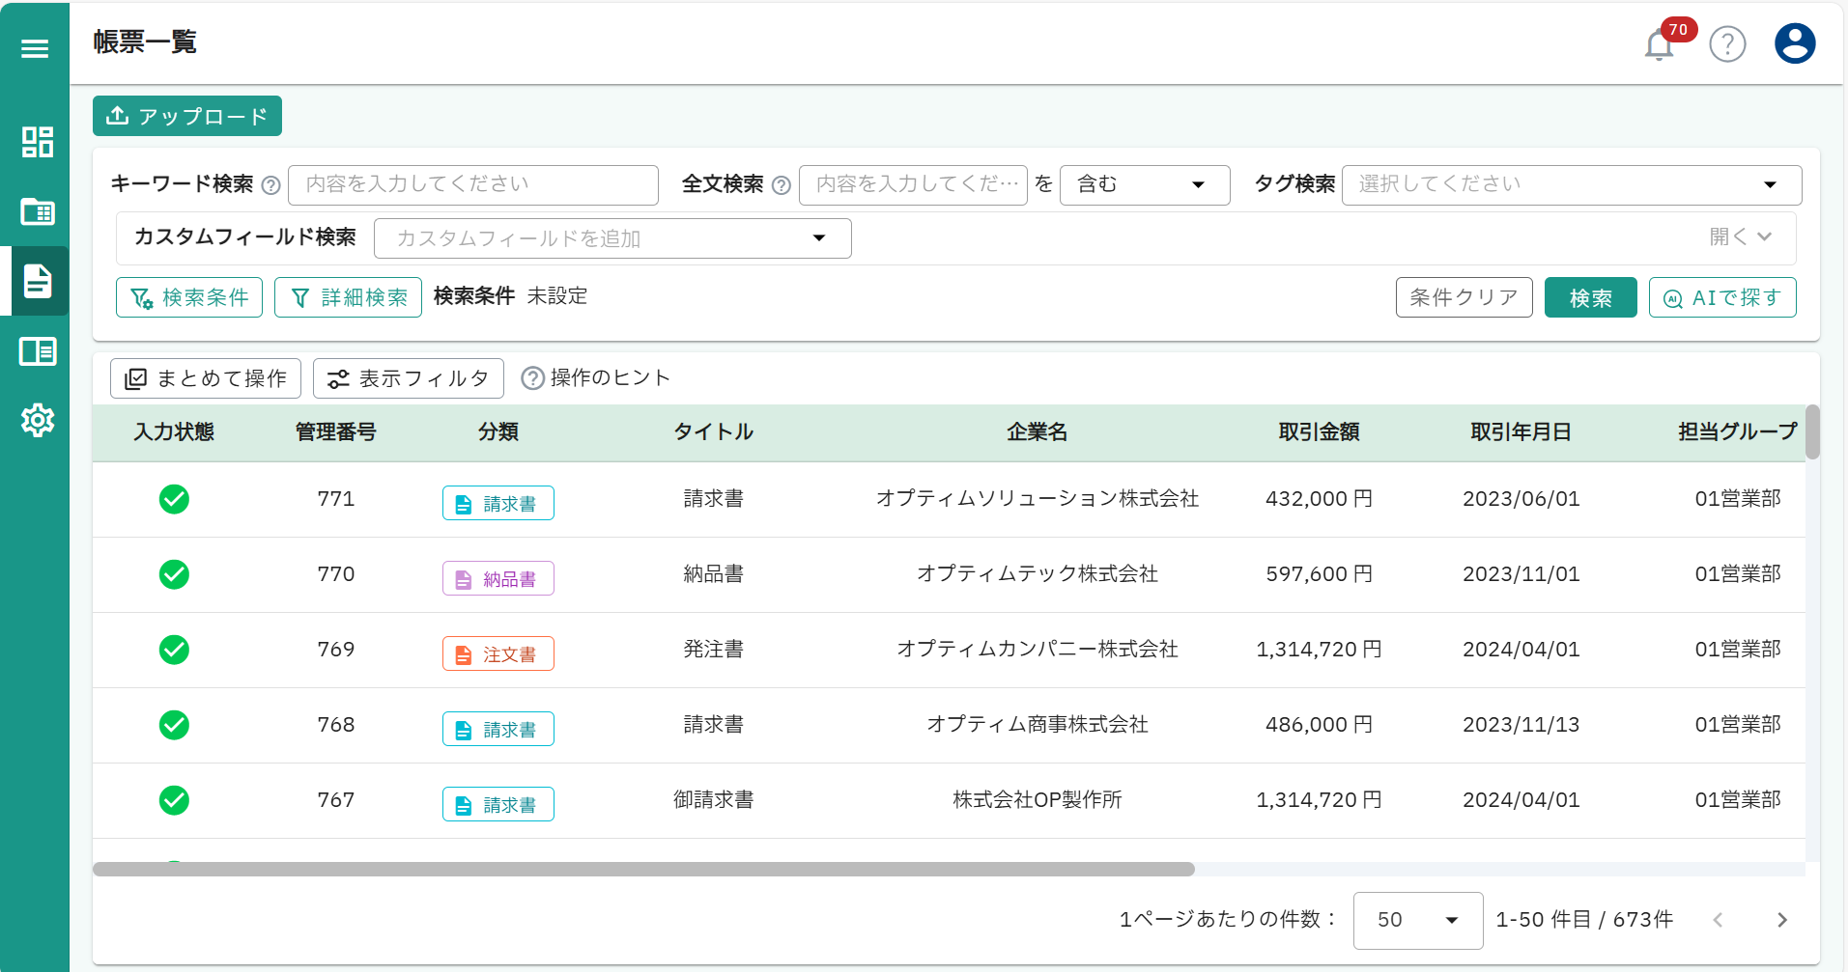Check notifications via the bell icon

pos(1659,44)
